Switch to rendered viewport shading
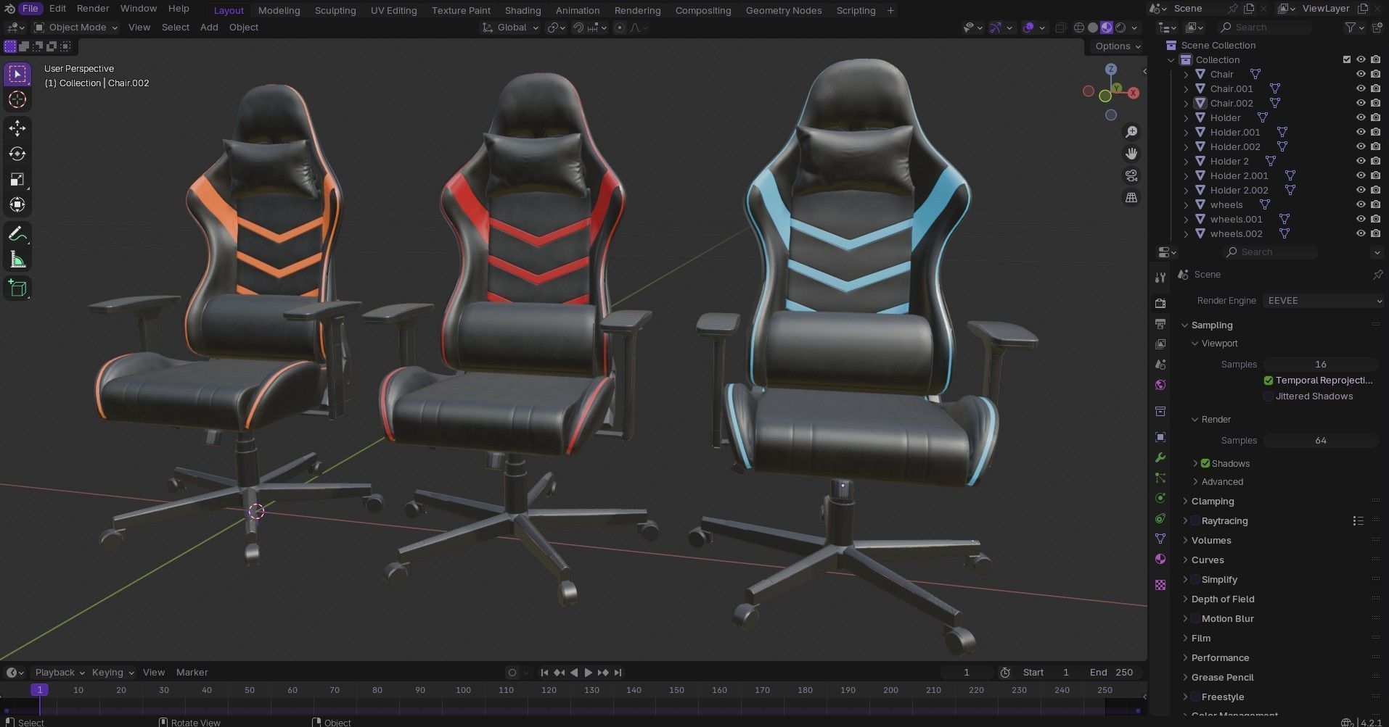Image resolution: width=1389 pixels, height=727 pixels. 1121,28
